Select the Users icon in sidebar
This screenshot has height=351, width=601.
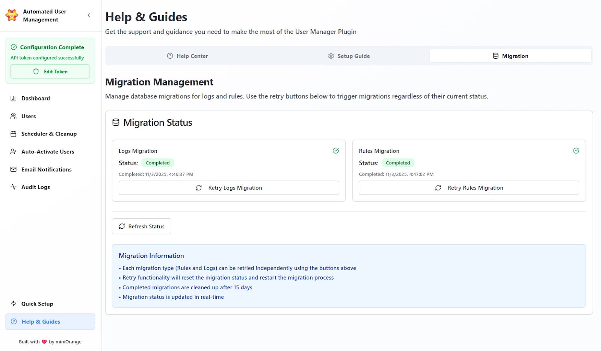(14, 116)
